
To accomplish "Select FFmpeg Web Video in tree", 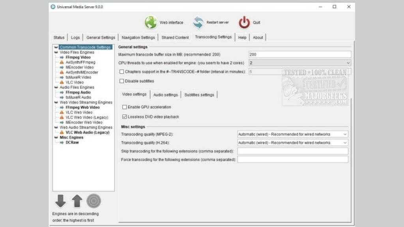I will pyautogui.click(x=82, y=107).
